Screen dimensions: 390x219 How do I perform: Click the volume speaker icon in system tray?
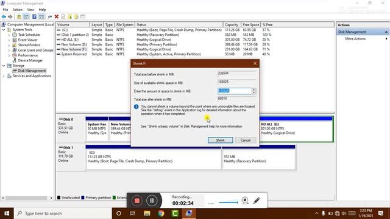(x=344, y=214)
